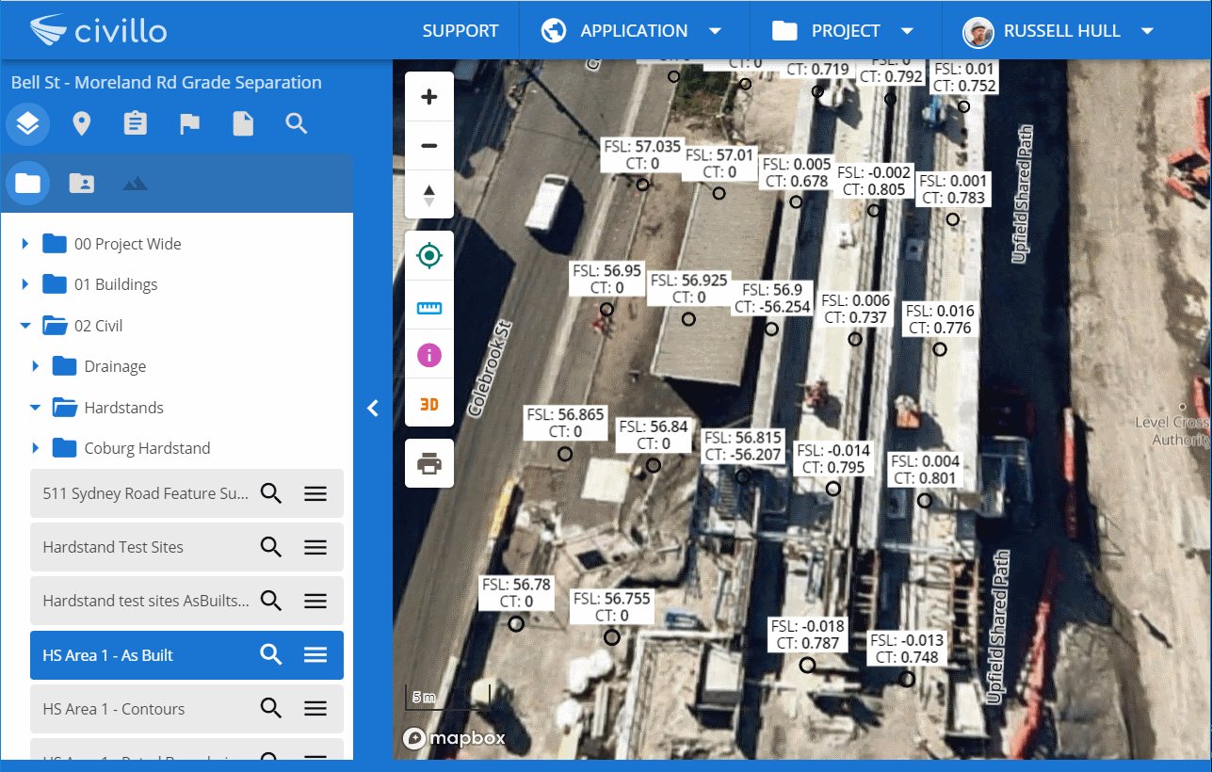The image size is (1212, 772).
Task: Collapse the sidebar with left chevron
Action: (x=373, y=408)
